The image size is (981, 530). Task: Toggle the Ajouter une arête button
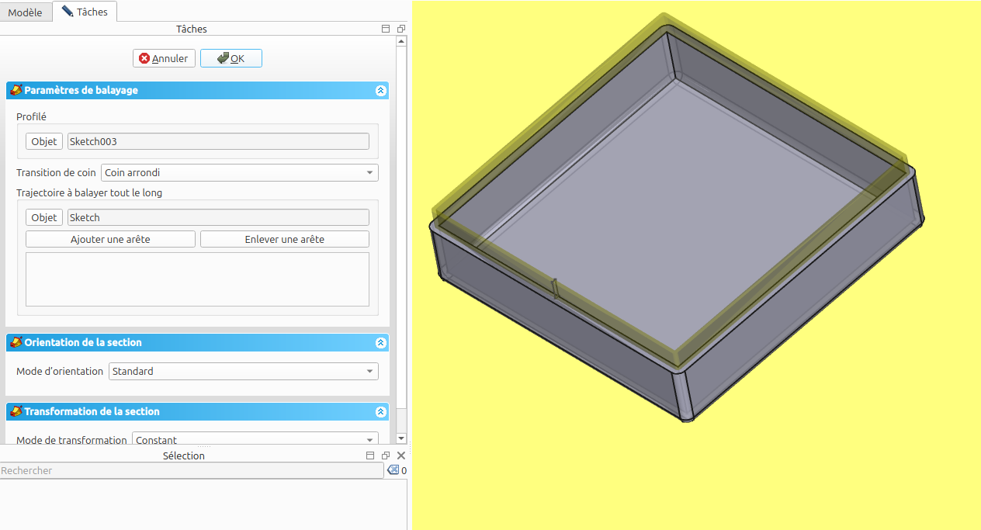pyautogui.click(x=110, y=239)
